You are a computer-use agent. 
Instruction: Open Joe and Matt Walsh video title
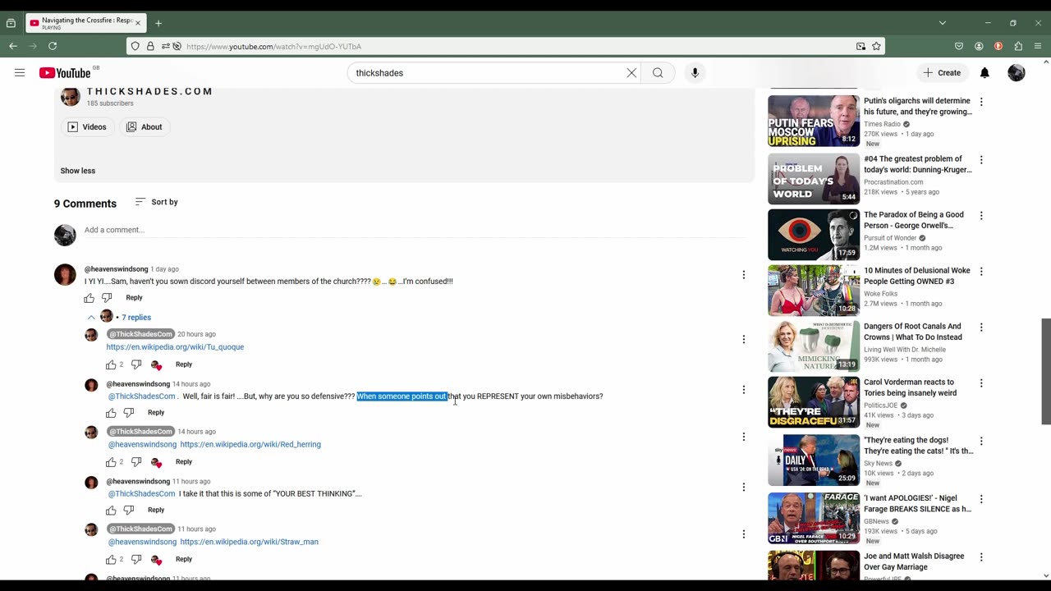[x=914, y=561]
